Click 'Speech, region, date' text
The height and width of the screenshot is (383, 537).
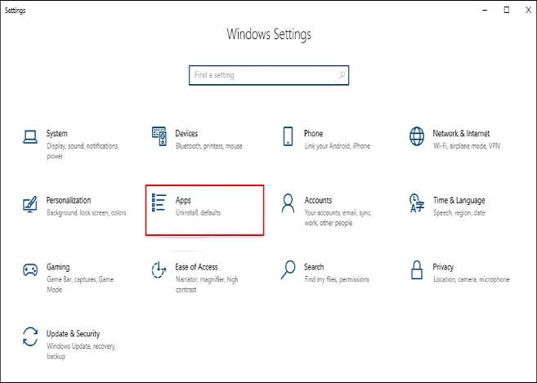(x=459, y=213)
